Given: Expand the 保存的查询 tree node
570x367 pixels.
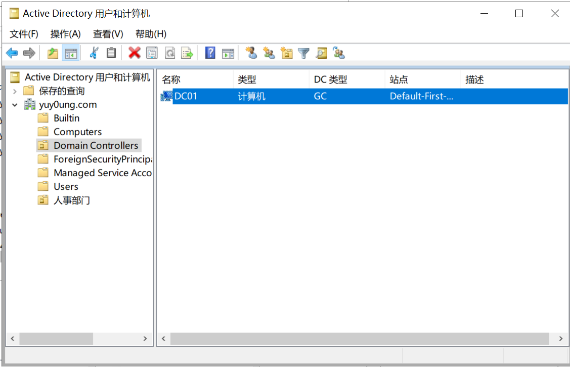Looking at the screenshot, I should [15, 91].
